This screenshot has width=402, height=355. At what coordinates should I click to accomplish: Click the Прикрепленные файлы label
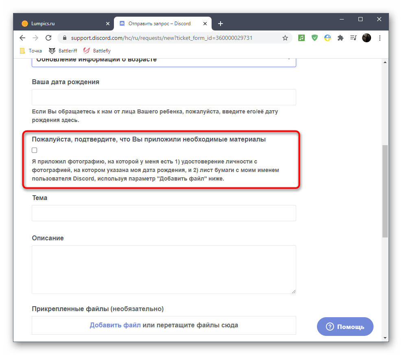pos(98,309)
